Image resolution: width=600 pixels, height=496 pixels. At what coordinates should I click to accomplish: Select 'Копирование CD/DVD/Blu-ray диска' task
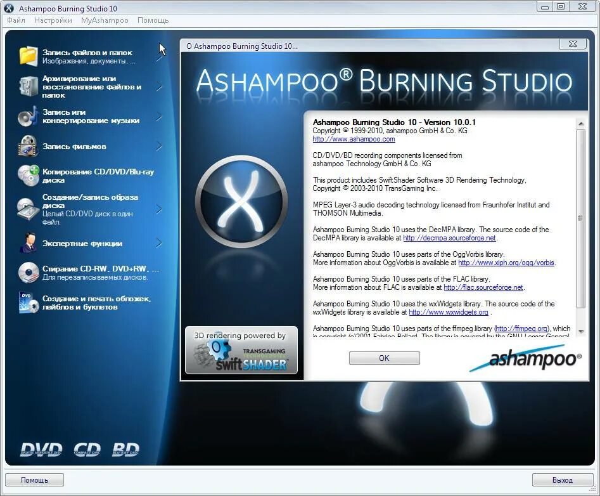pyautogui.click(x=98, y=176)
